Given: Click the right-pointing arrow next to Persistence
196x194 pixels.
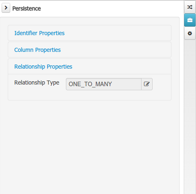Looking at the screenshot, I should tap(6, 8).
